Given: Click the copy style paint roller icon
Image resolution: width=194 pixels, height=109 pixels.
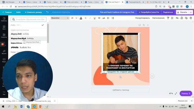Looking at the screenshot, I should point(168,18).
